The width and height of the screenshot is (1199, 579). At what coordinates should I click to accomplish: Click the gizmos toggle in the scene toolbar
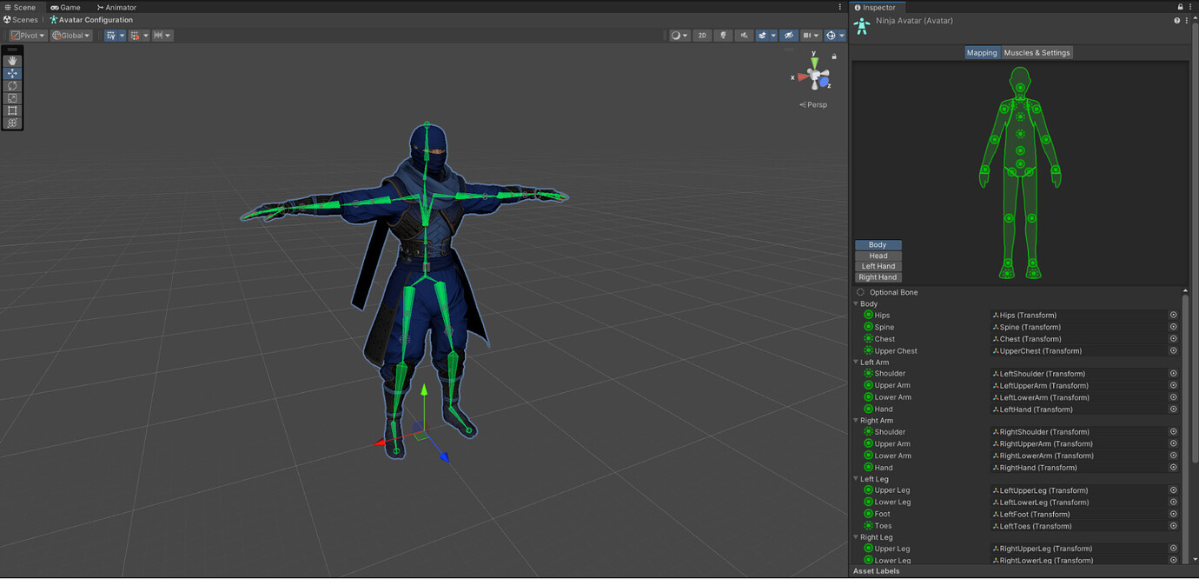(x=831, y=35)
